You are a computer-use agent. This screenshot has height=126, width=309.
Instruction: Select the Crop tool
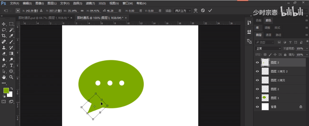(x=3, y=36)
